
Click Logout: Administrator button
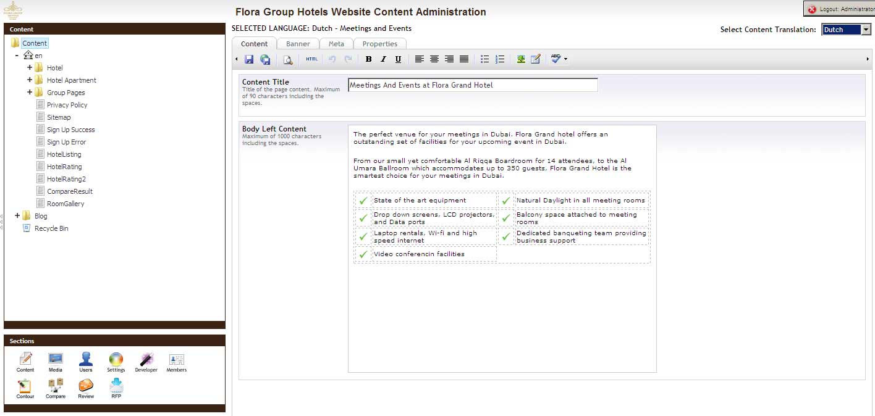[839, 9]
